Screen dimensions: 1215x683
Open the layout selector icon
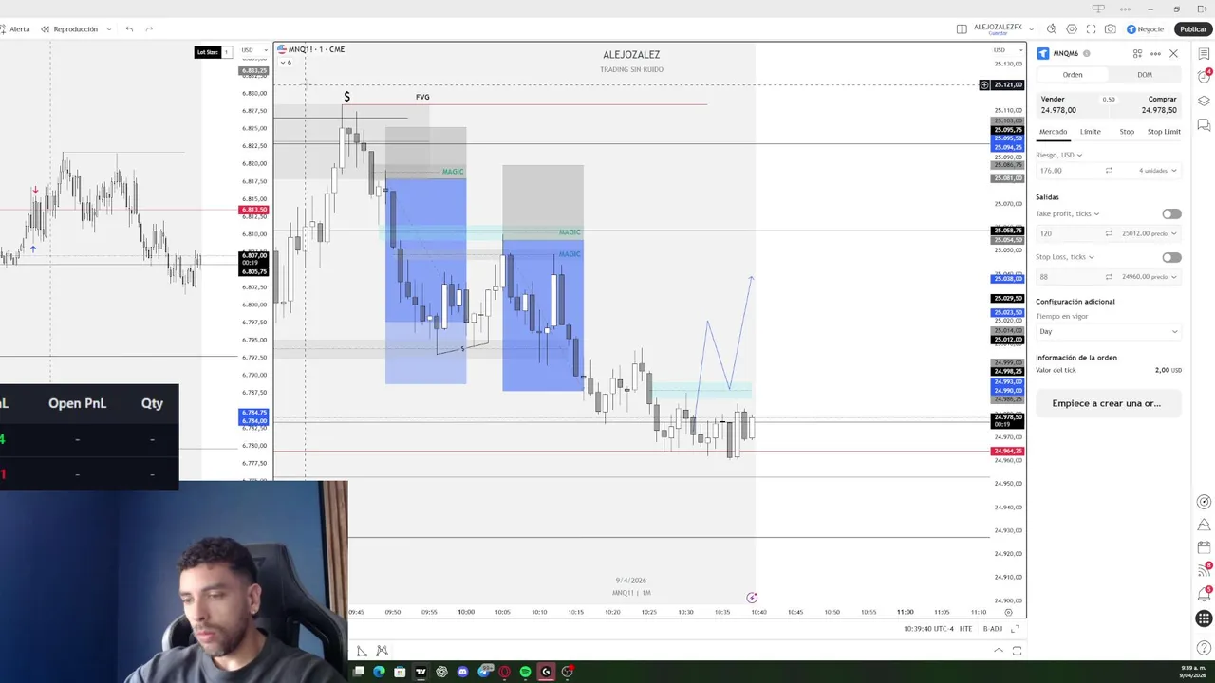point(962,29)
